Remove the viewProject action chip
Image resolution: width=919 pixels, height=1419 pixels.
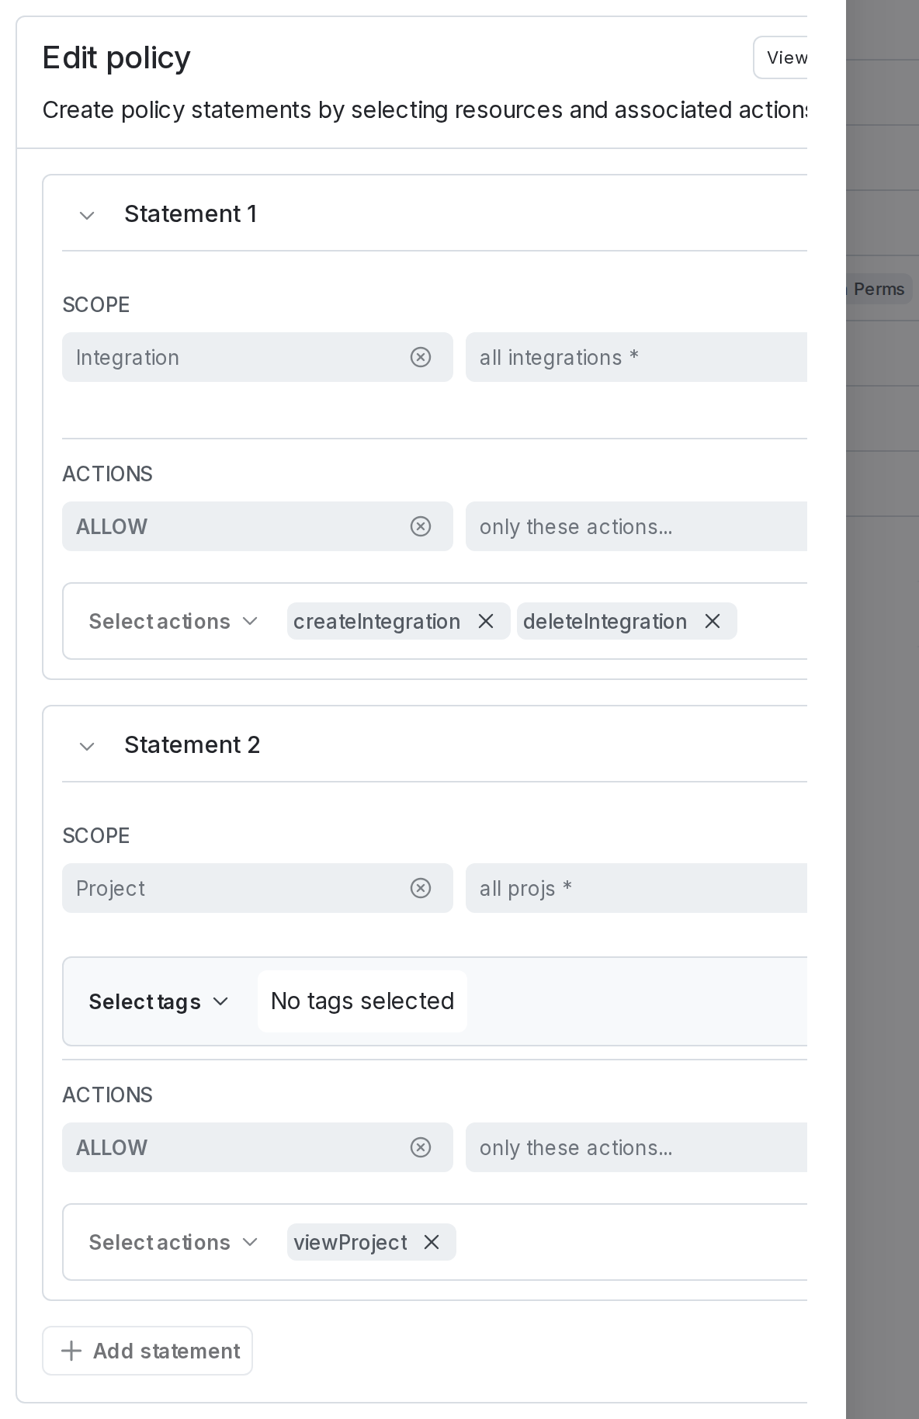tap(432, 1242)
